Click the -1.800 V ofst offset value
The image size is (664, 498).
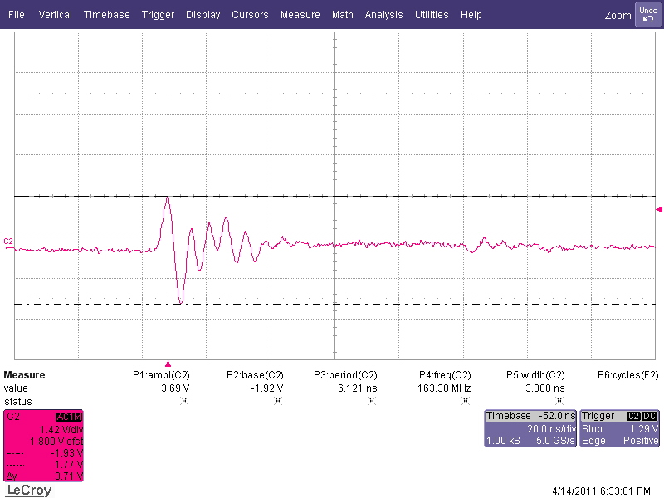point(55,442)
